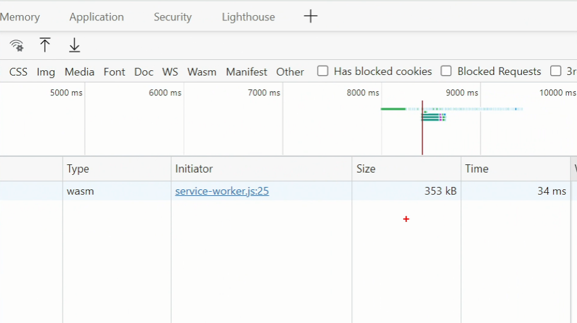Click the red marker line in timeline overview
The height and width of the screenshot is (323, 577).
point(422,134)
